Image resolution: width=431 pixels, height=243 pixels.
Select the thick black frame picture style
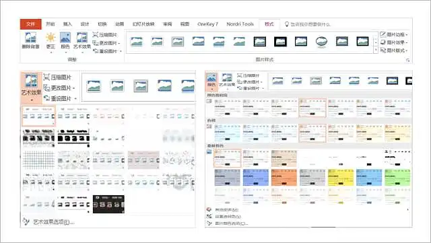coord(280,42)
